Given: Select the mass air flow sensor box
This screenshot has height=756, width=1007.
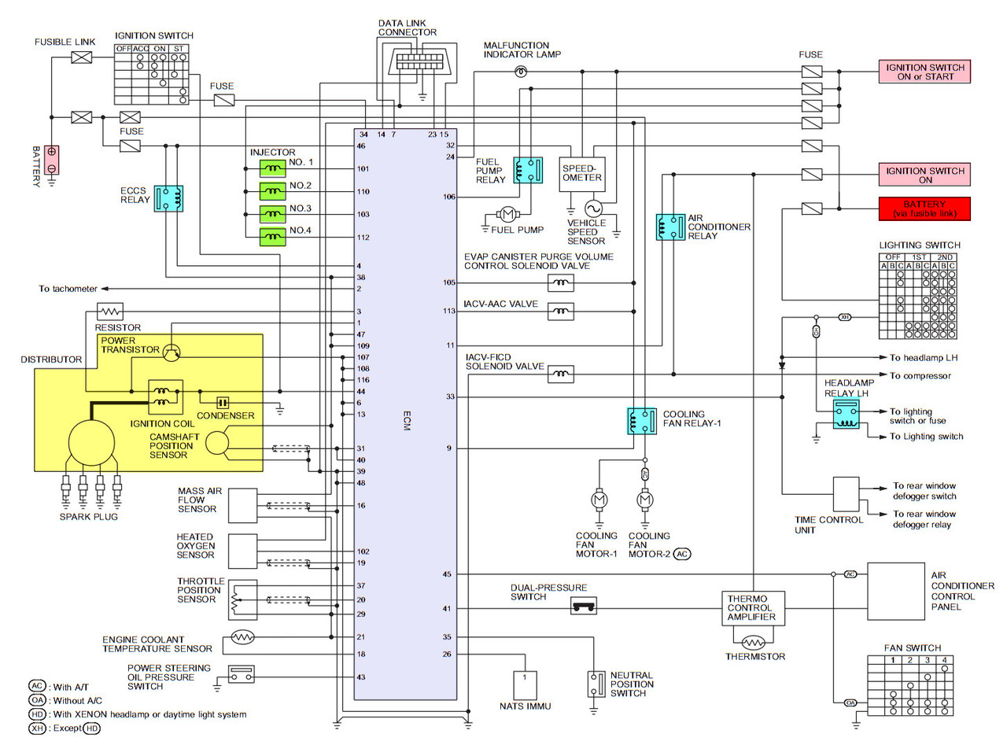Looking at the screenshot, I should pyautogui.click(x=243, y=506).
